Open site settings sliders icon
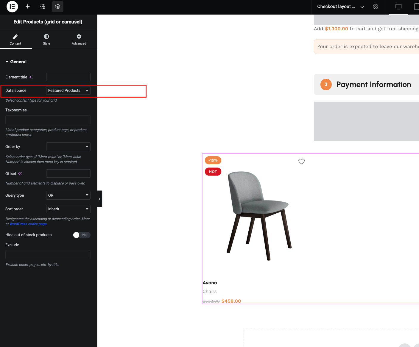Screen dimensions: 419x347 click(43, 7)
